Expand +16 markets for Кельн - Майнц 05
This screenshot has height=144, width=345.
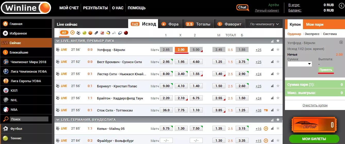click(x=258, y=129)
